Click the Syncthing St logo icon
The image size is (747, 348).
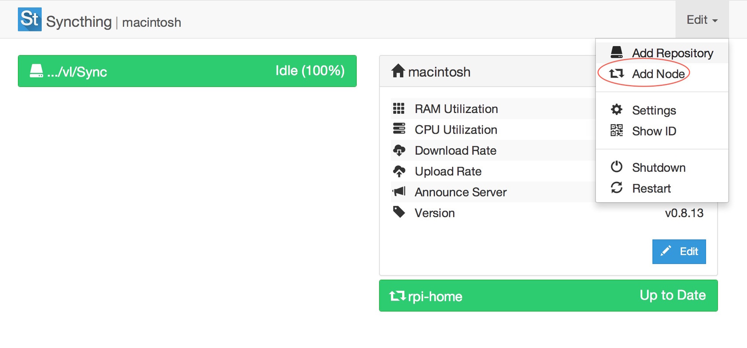click(30, 19)
